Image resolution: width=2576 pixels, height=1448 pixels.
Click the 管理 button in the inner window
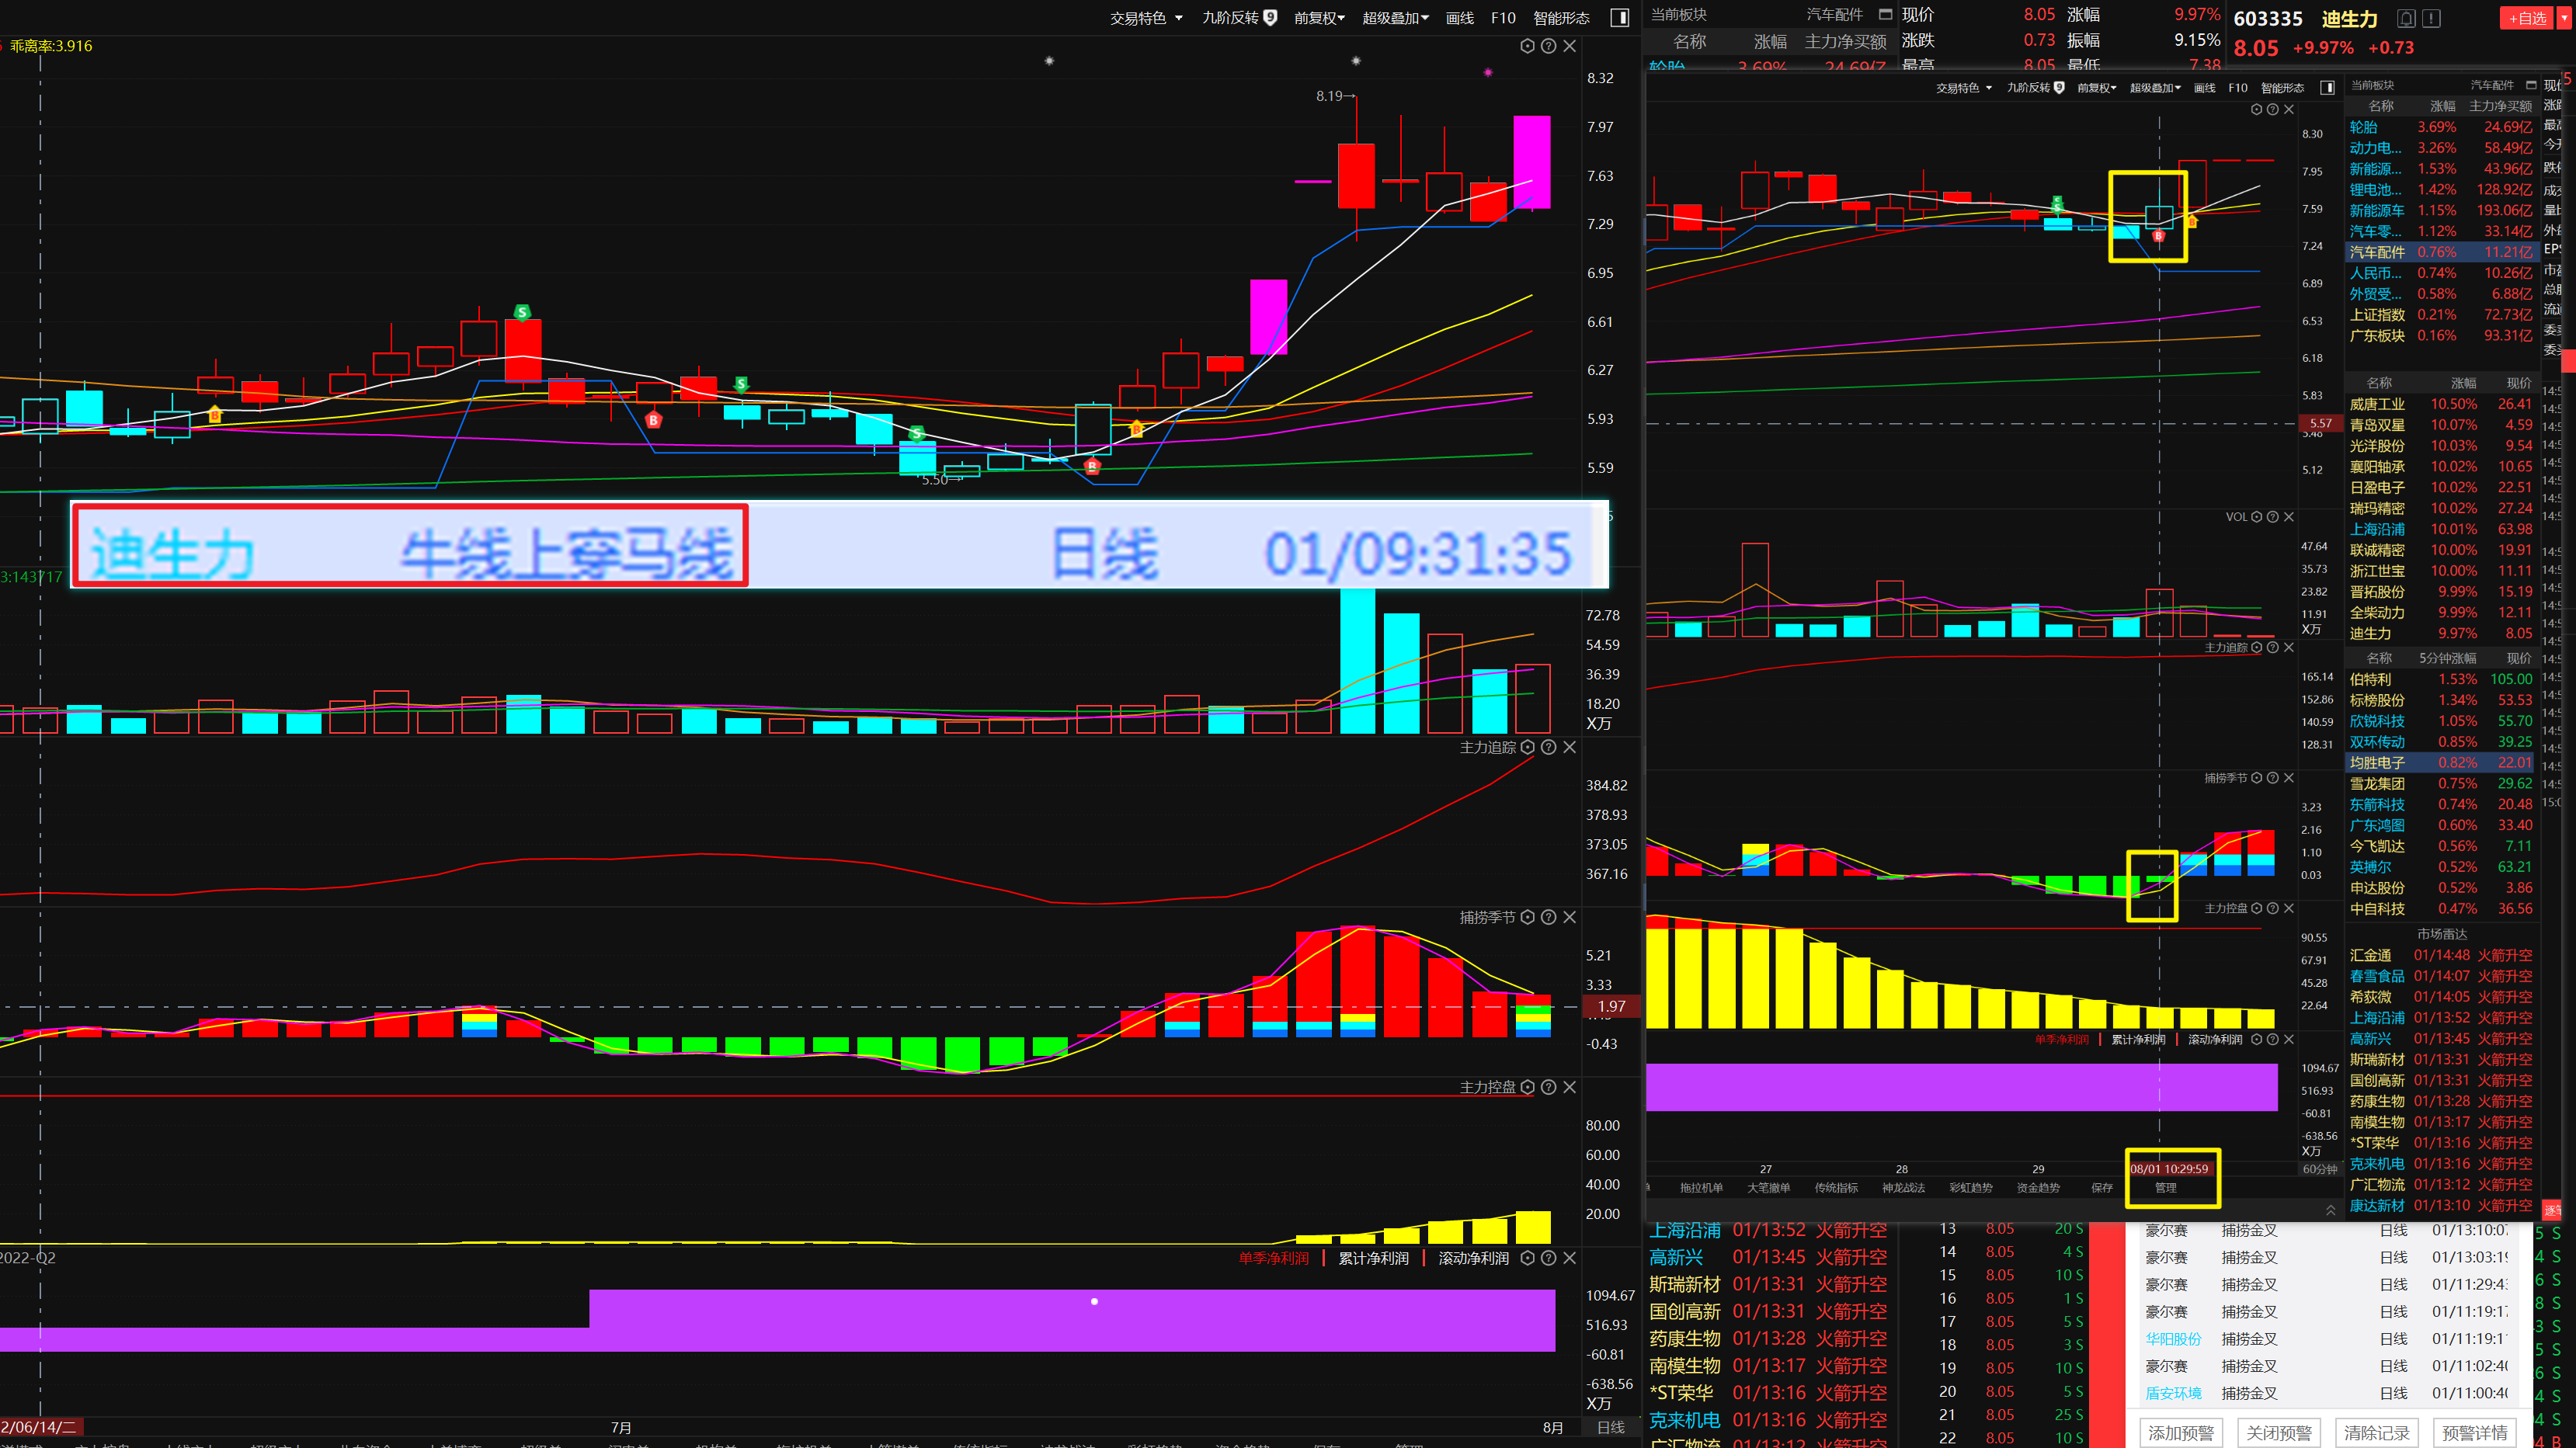click(2166, 1188)
